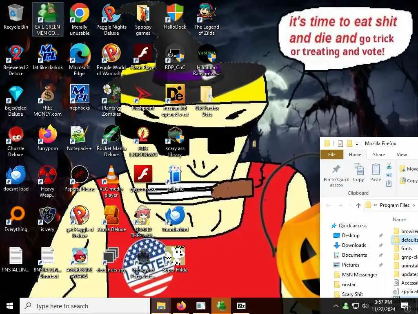This screenshot has height=314, width=418.
Task: Select Quick access in navigation pane
Action: [349, 226]
